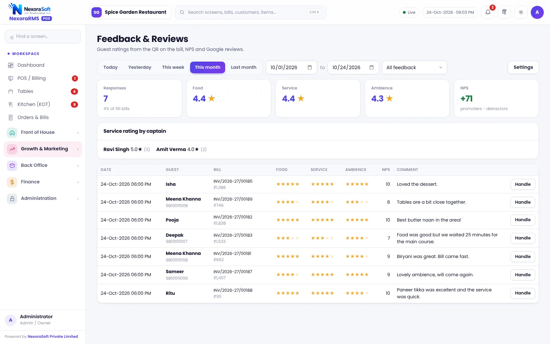Expand the Administration section chevron
This screenshot has width=550, height=344.
(78, 198)
